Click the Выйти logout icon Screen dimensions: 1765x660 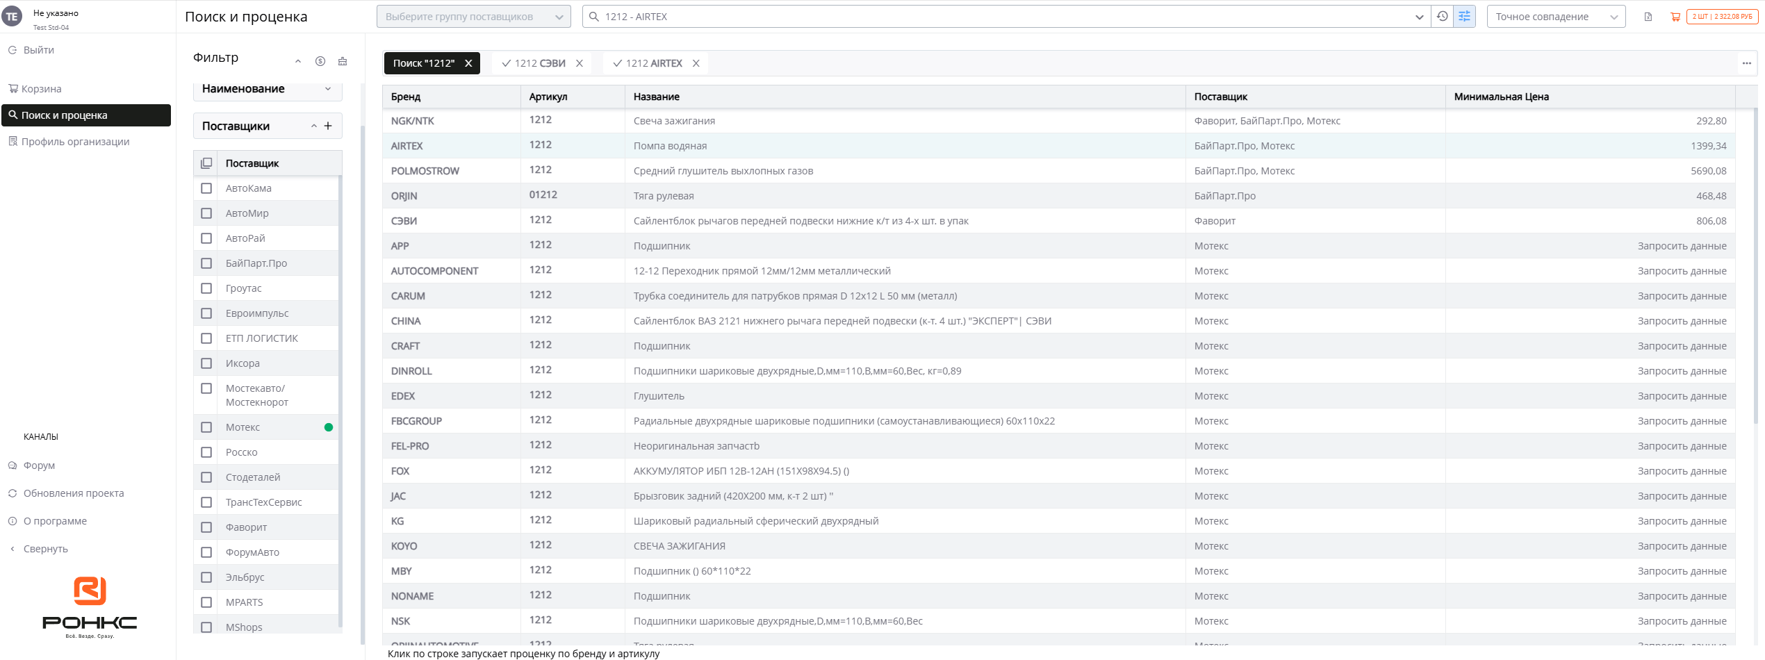pos(13,50)
